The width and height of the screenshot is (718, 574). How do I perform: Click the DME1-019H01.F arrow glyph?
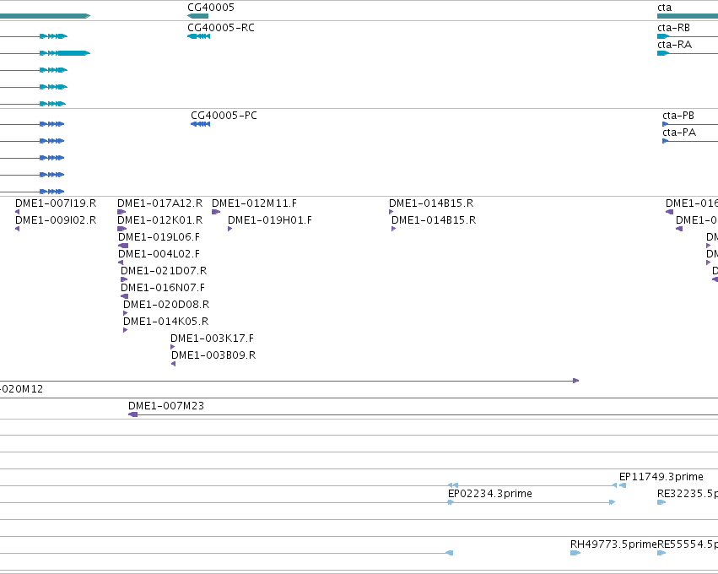click(x=229, y=229)
